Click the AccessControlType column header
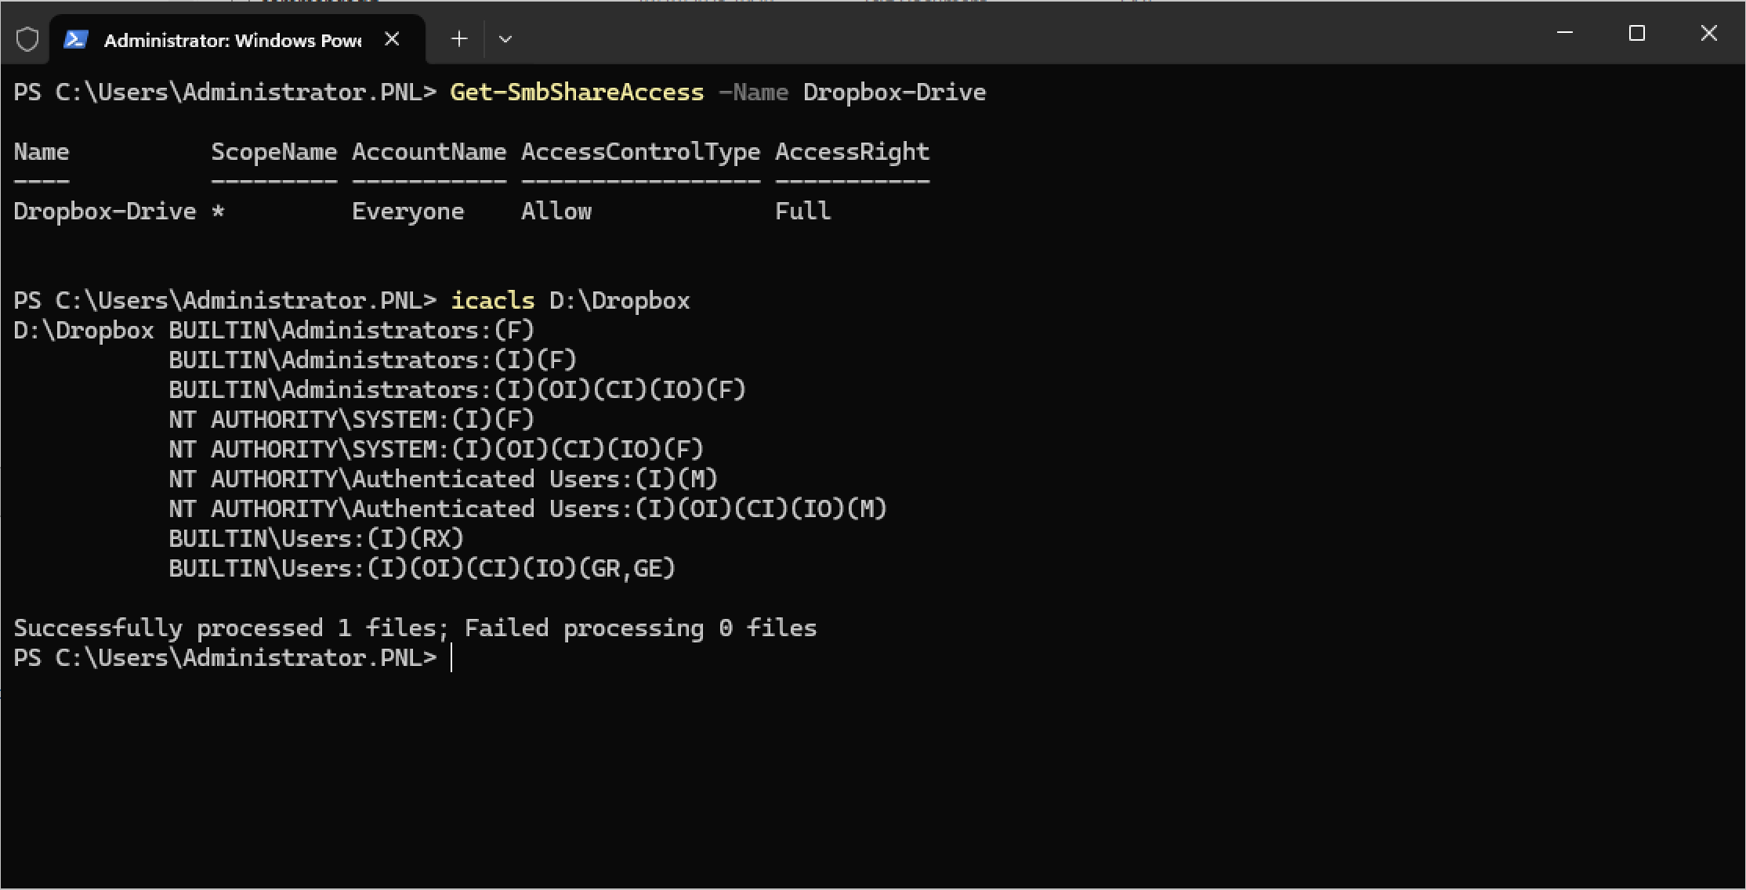Image resolution: width=1746 pixels, height=890 pixels. pos(640,152)
